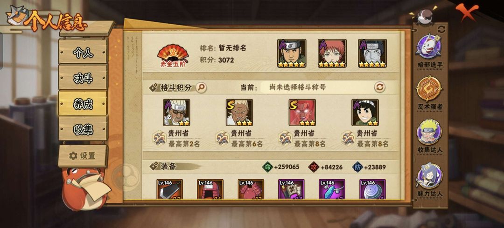This screenshot has height=228, width=504.
Task: Tap the sparrow icon above the badge panel
Action: pos(425,16)
